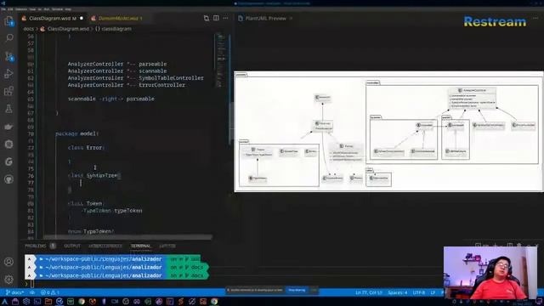
Task: Open the Docker whale icon in activity bar
Action: click(9, 127)
